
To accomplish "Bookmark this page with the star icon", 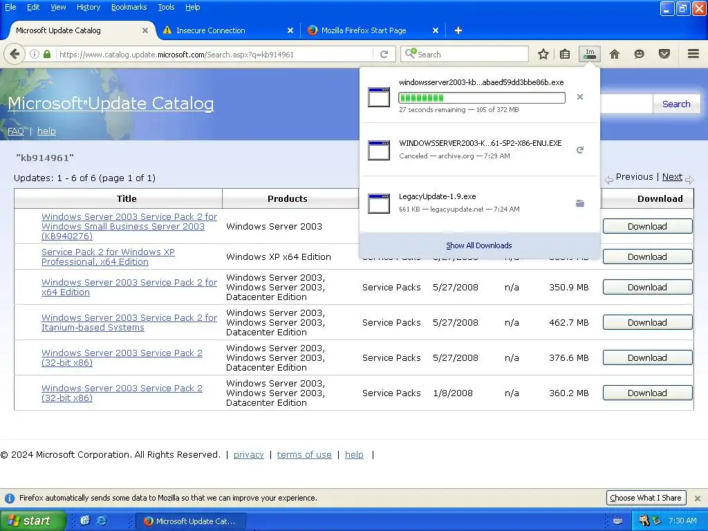I will (543, 54).
